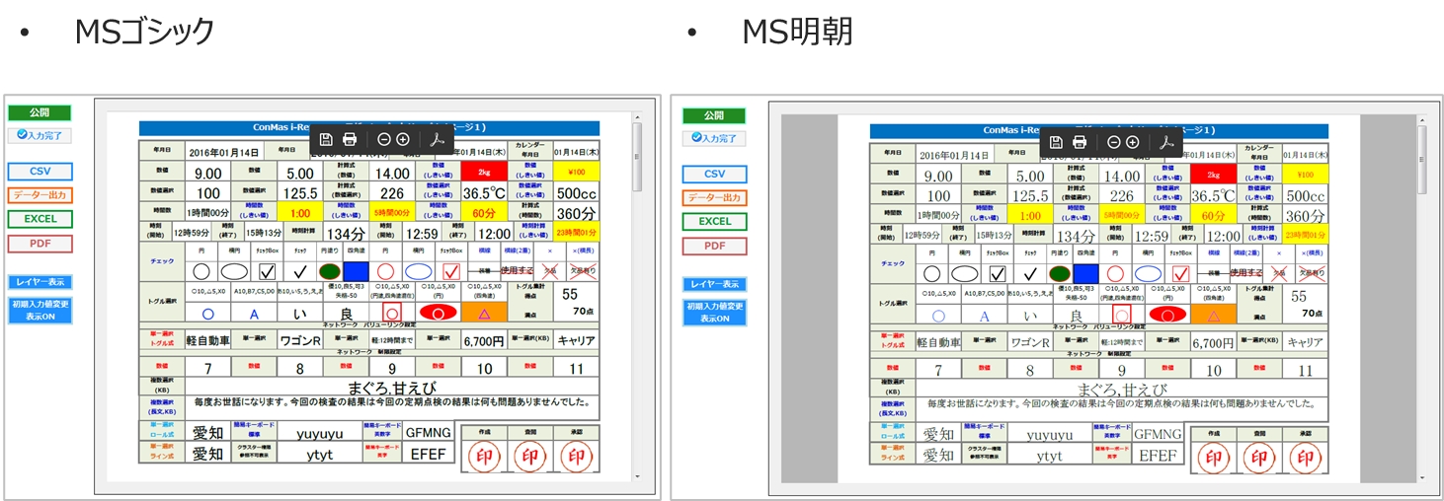Zoom out with the minus icon in the left viewer

click(384, 139)
